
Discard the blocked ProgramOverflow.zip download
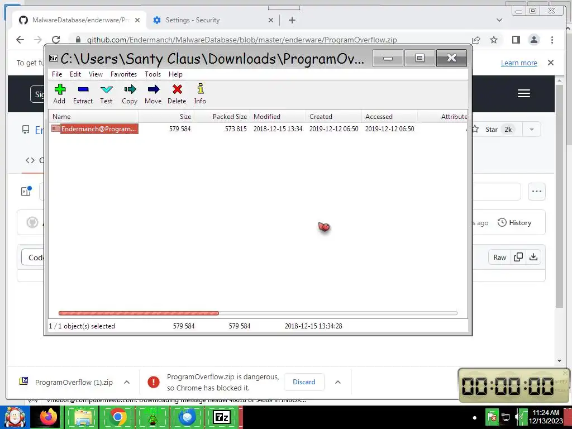coord(304,382)
